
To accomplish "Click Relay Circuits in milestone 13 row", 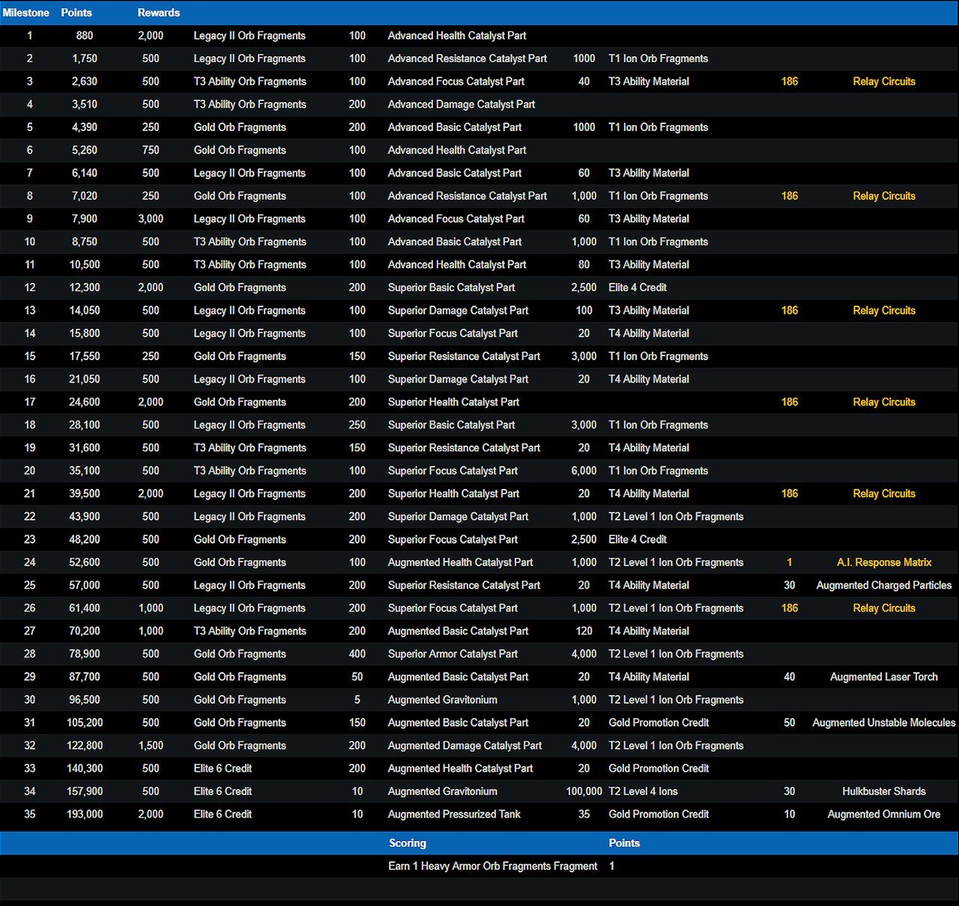I will (884, 311).
